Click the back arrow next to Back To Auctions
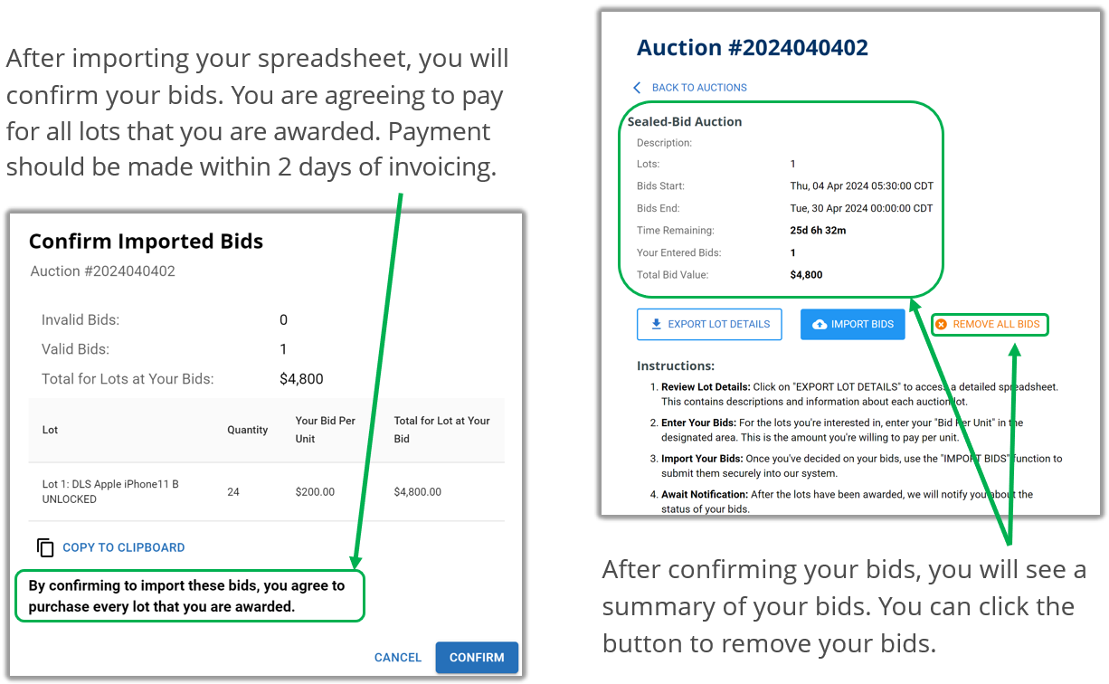Image resolution: width=1109 pixels, height=684 pixels. (637, 87)
